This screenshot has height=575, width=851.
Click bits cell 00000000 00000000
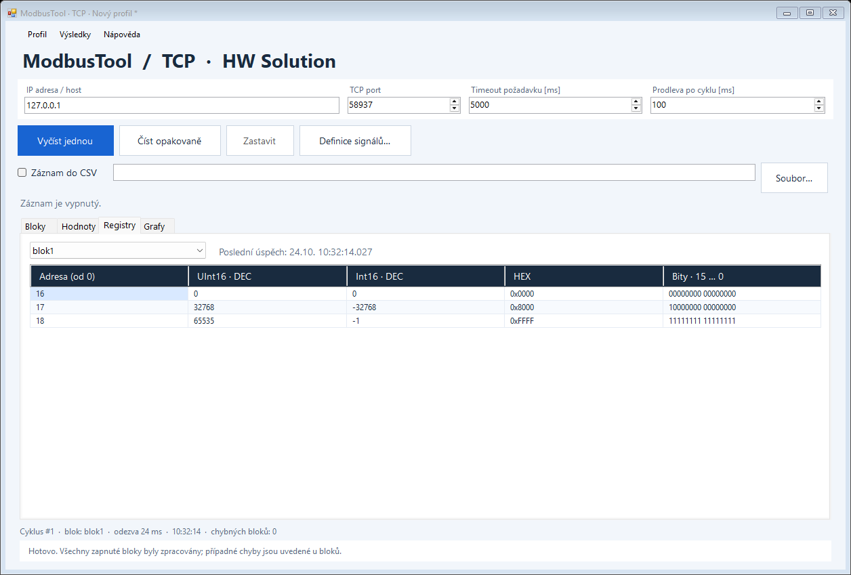(742, 294)
